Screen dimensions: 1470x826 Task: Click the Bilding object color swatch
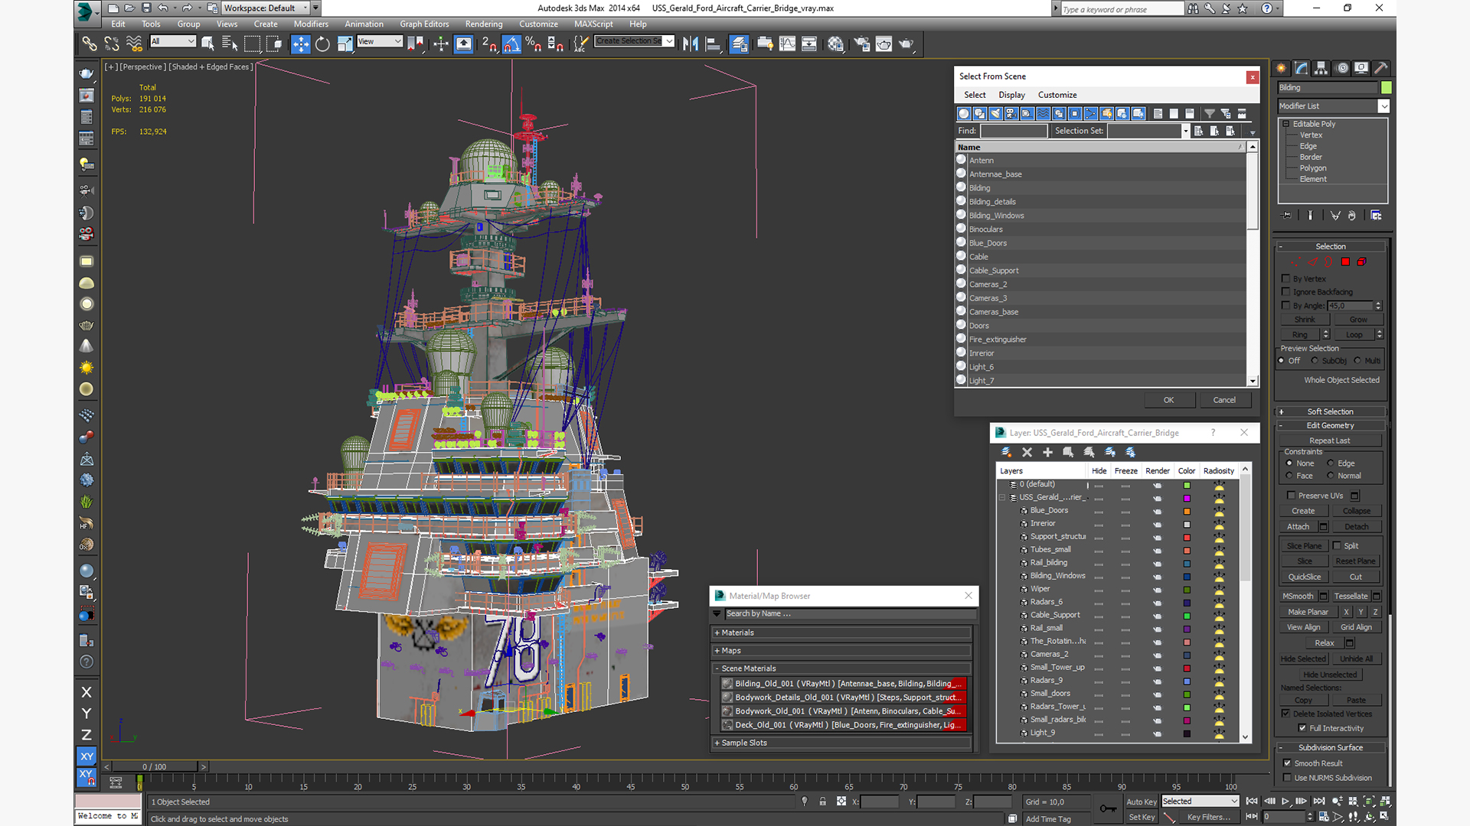1386,87
